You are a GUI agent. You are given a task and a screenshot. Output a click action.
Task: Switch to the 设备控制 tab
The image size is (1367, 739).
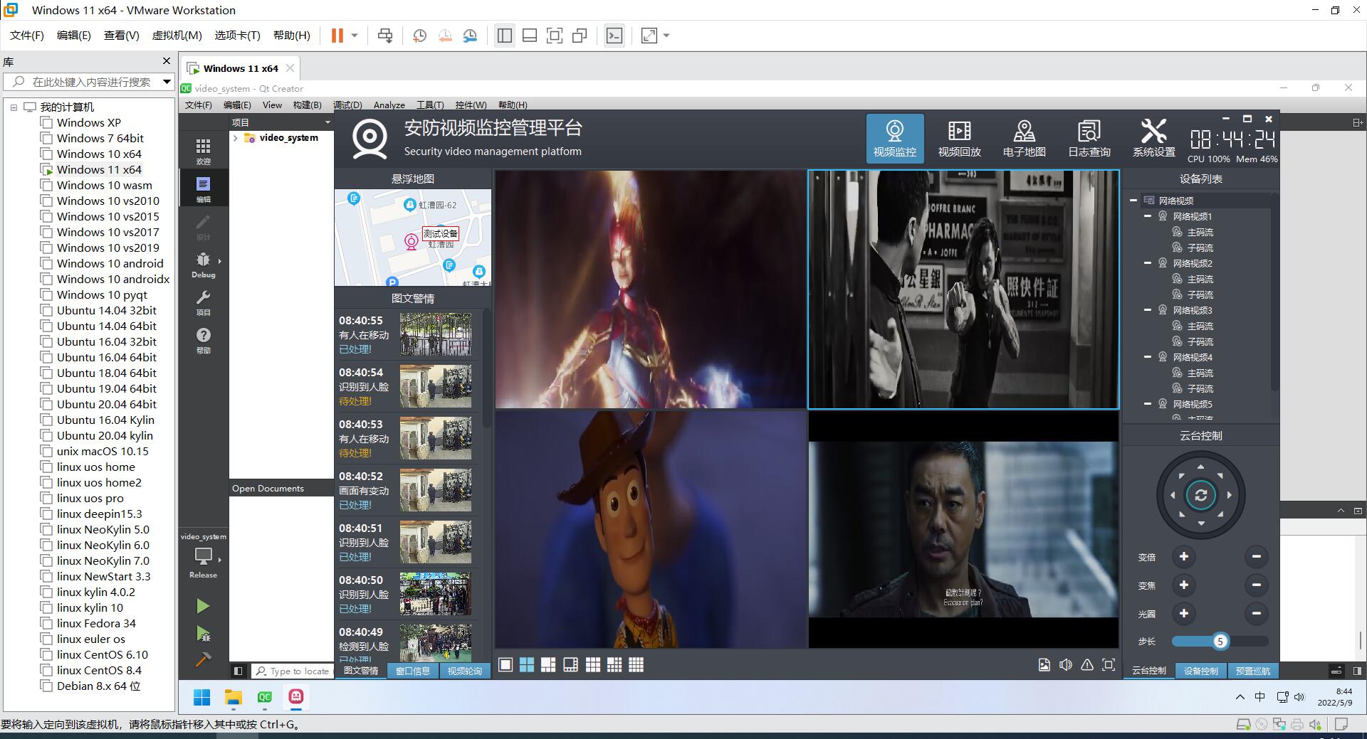(1201, 671)
